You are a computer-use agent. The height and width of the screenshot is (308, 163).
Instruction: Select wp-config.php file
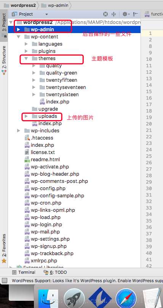pyautogui.click(x=45, y=188)
